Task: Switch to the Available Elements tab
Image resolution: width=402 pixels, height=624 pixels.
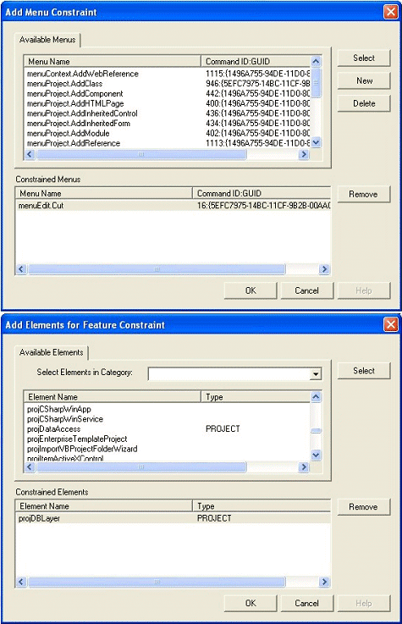Action: tap(52, 352)
